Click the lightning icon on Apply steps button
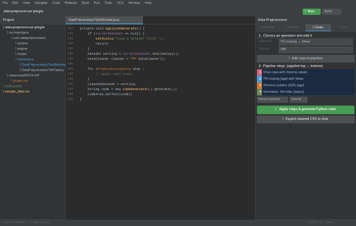 (x=275, y=109)
